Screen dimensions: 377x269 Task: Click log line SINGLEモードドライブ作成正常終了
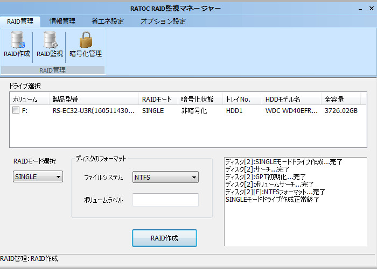[x=273, y=200]
